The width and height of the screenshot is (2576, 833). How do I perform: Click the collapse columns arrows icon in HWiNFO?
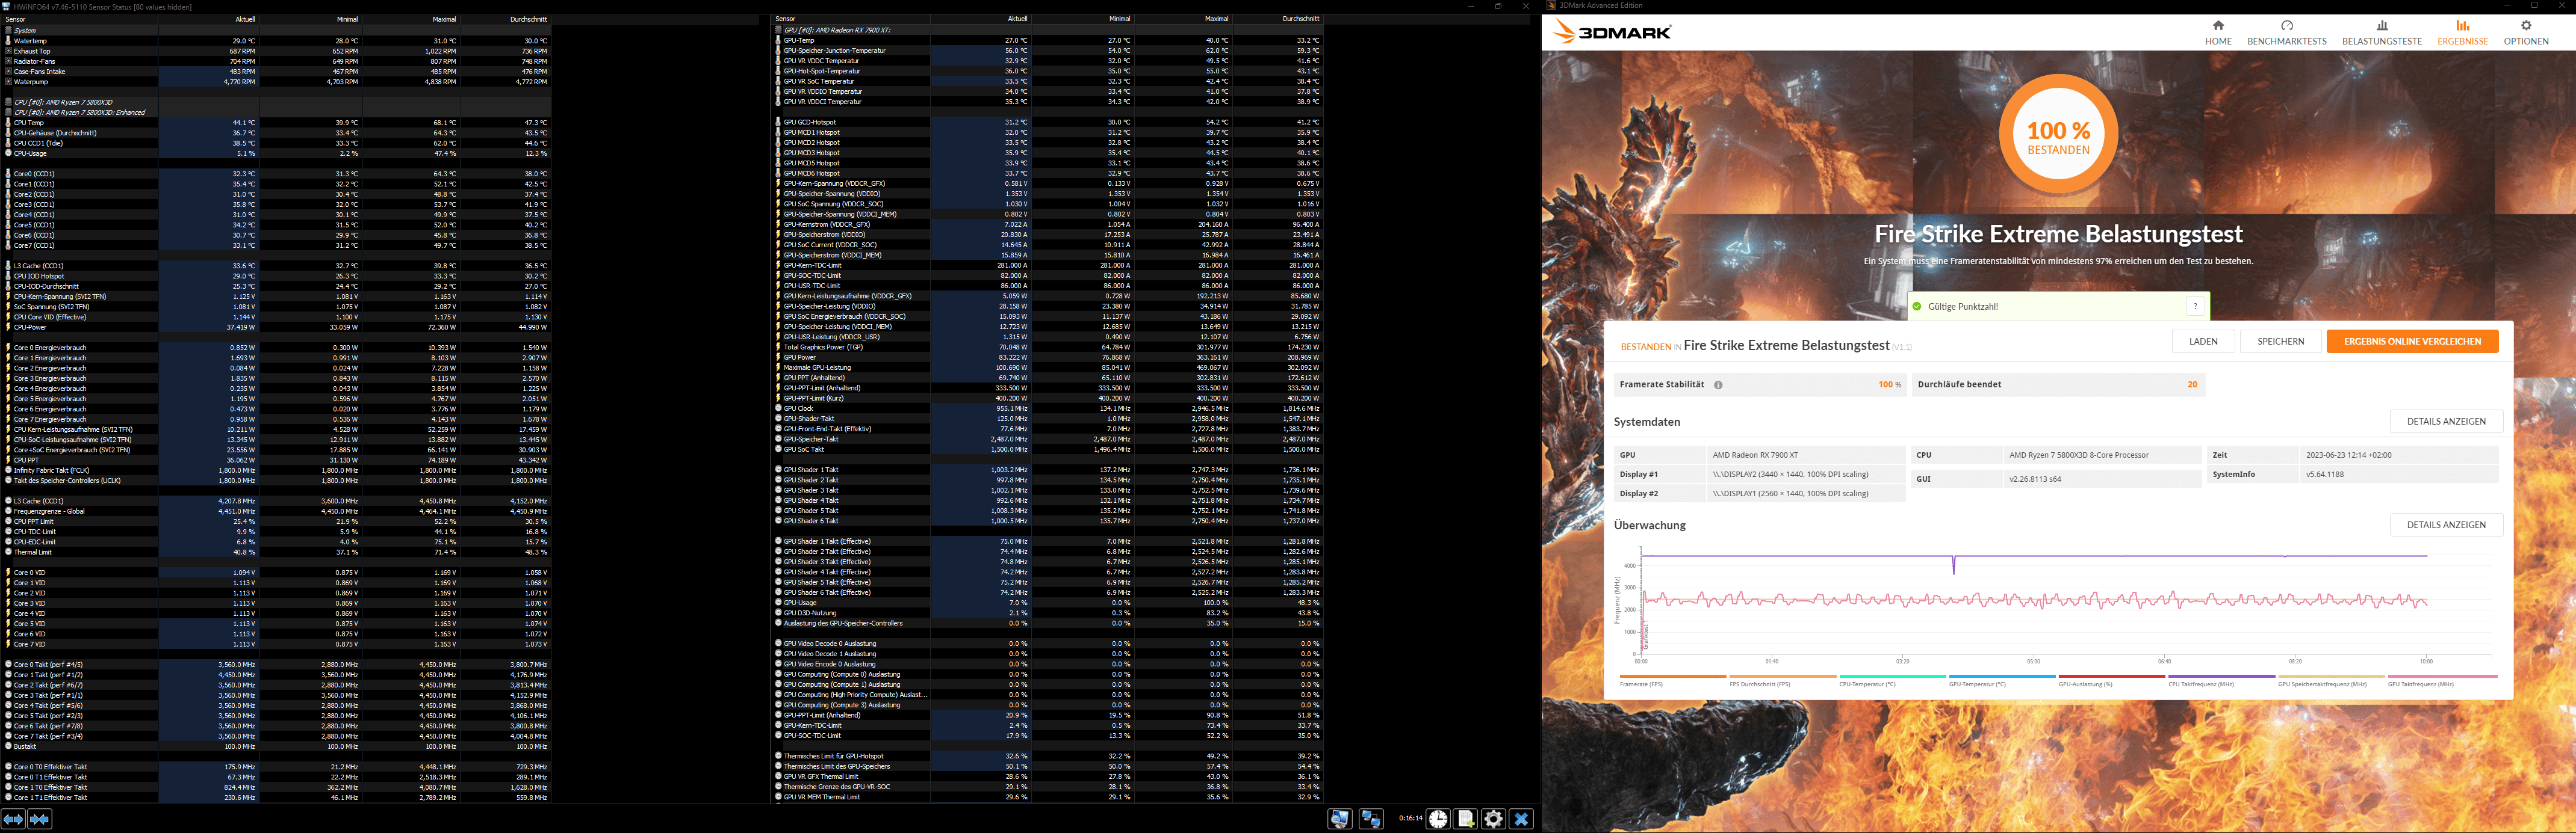coord(39,819)
